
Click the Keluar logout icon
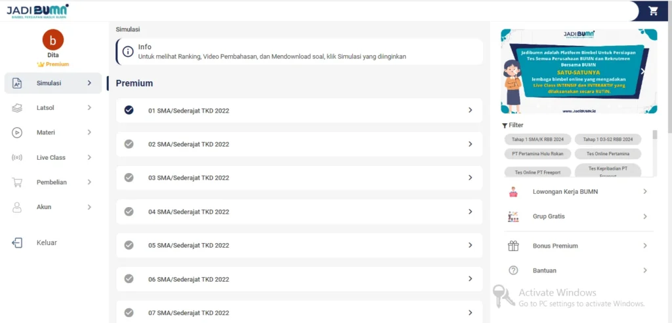click(x=18, y=242)
